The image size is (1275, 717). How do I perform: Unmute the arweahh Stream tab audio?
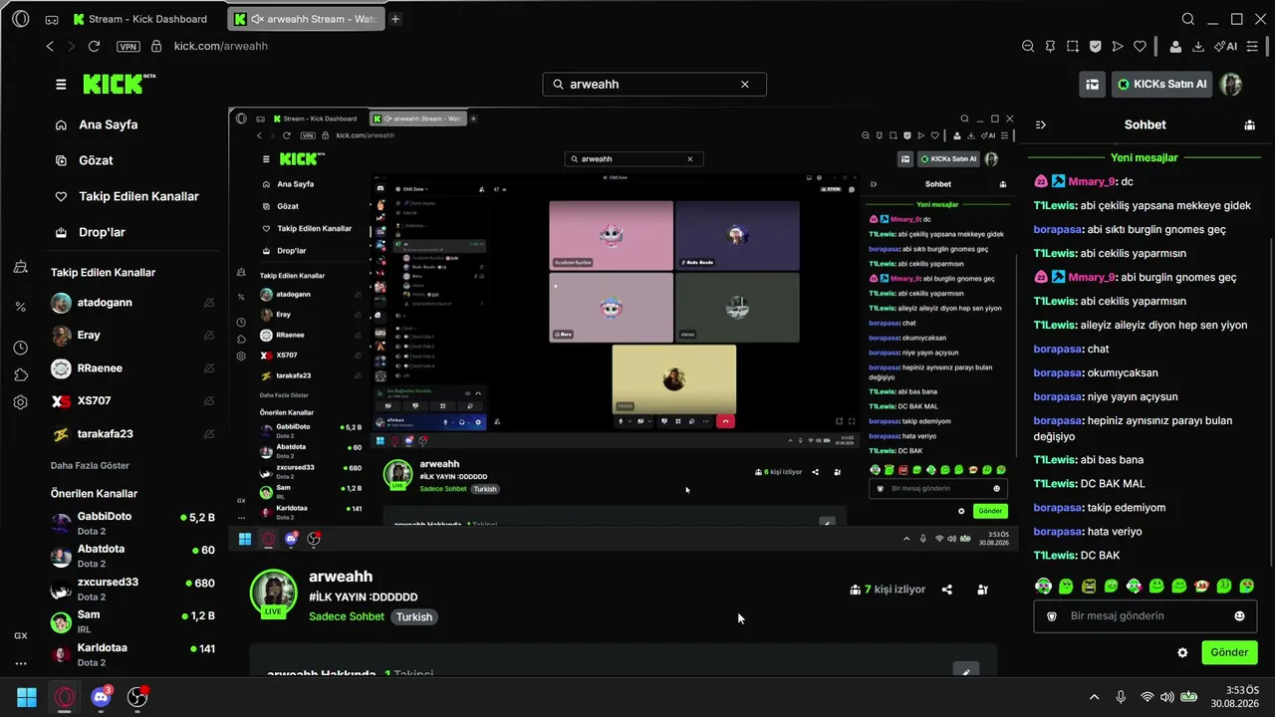(x=257, y=19)
